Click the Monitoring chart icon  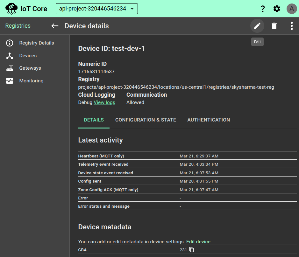coord(10,81)
